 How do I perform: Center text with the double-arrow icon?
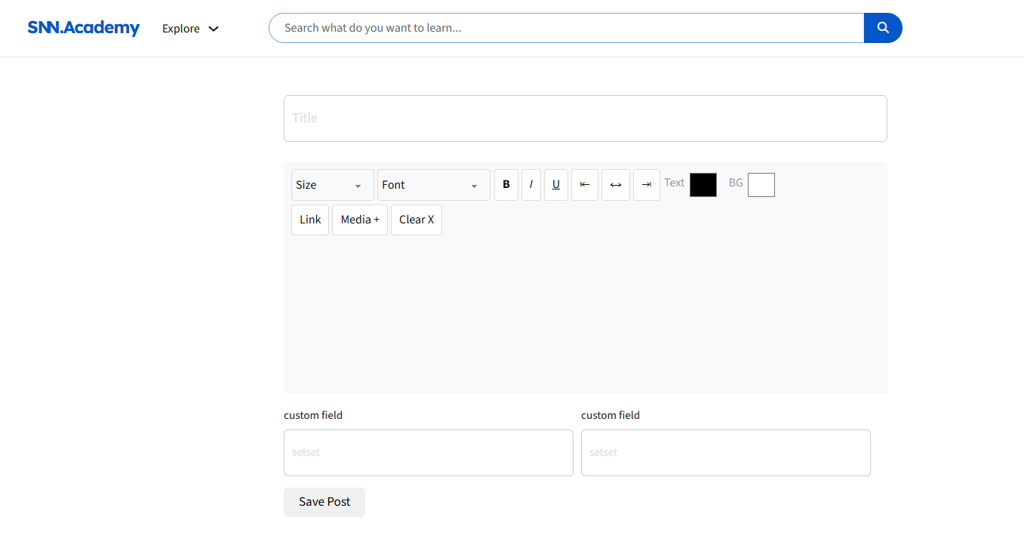(x=616, y=185)
